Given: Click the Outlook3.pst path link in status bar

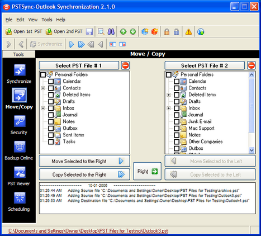Looking at the screenshot, I should pos(88,231).
